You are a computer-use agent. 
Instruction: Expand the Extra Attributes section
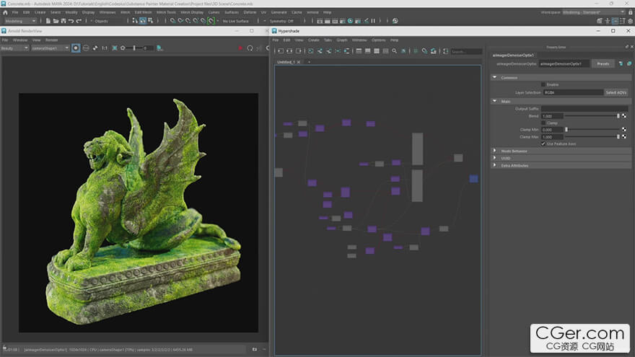pyautogui.click(x=494, y=165)
